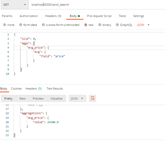165x142 pixels.
Task: Click line number 10 in request editor
Action: click(7, 74)
